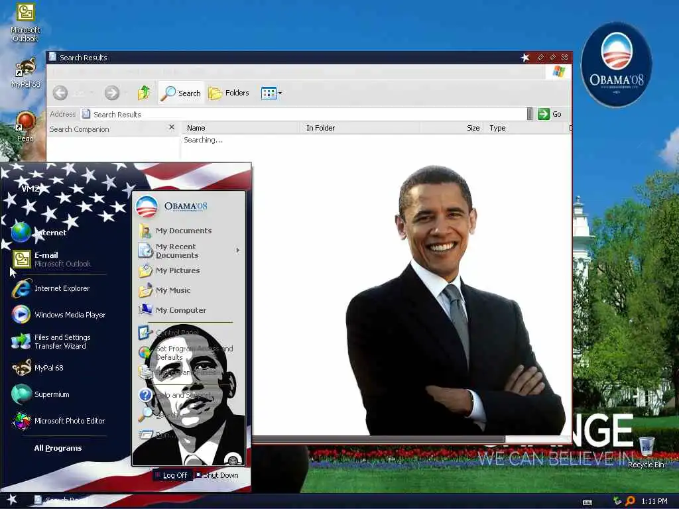Screen dimensions: 679x509
Task: Open Help and Support
Action: 175,395
